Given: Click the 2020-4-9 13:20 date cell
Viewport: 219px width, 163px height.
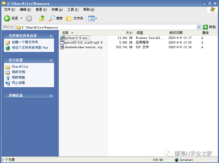Looking at the screenshot, I should click(x=180, y=42).
